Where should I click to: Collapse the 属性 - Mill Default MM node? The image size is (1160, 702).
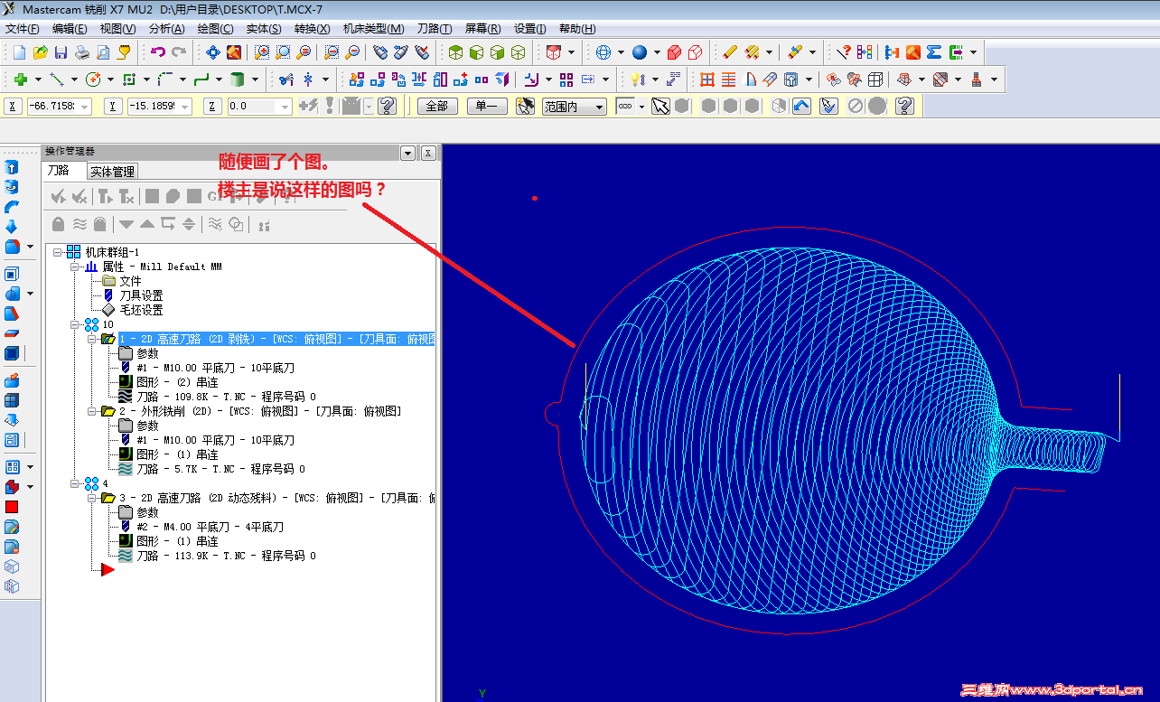74,267
